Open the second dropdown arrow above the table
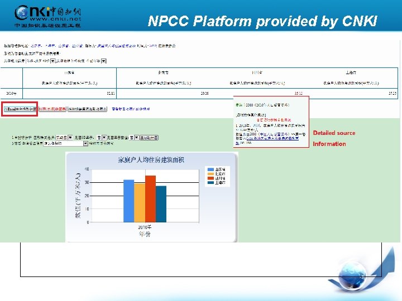The width and height of the screenshot is (402, 301). click(x=104, y=61)
